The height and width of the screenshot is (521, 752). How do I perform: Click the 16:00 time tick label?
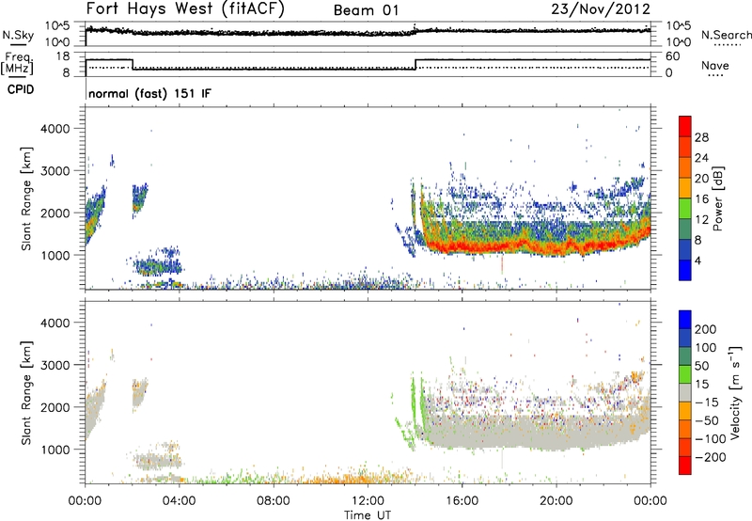pos(462,501)
